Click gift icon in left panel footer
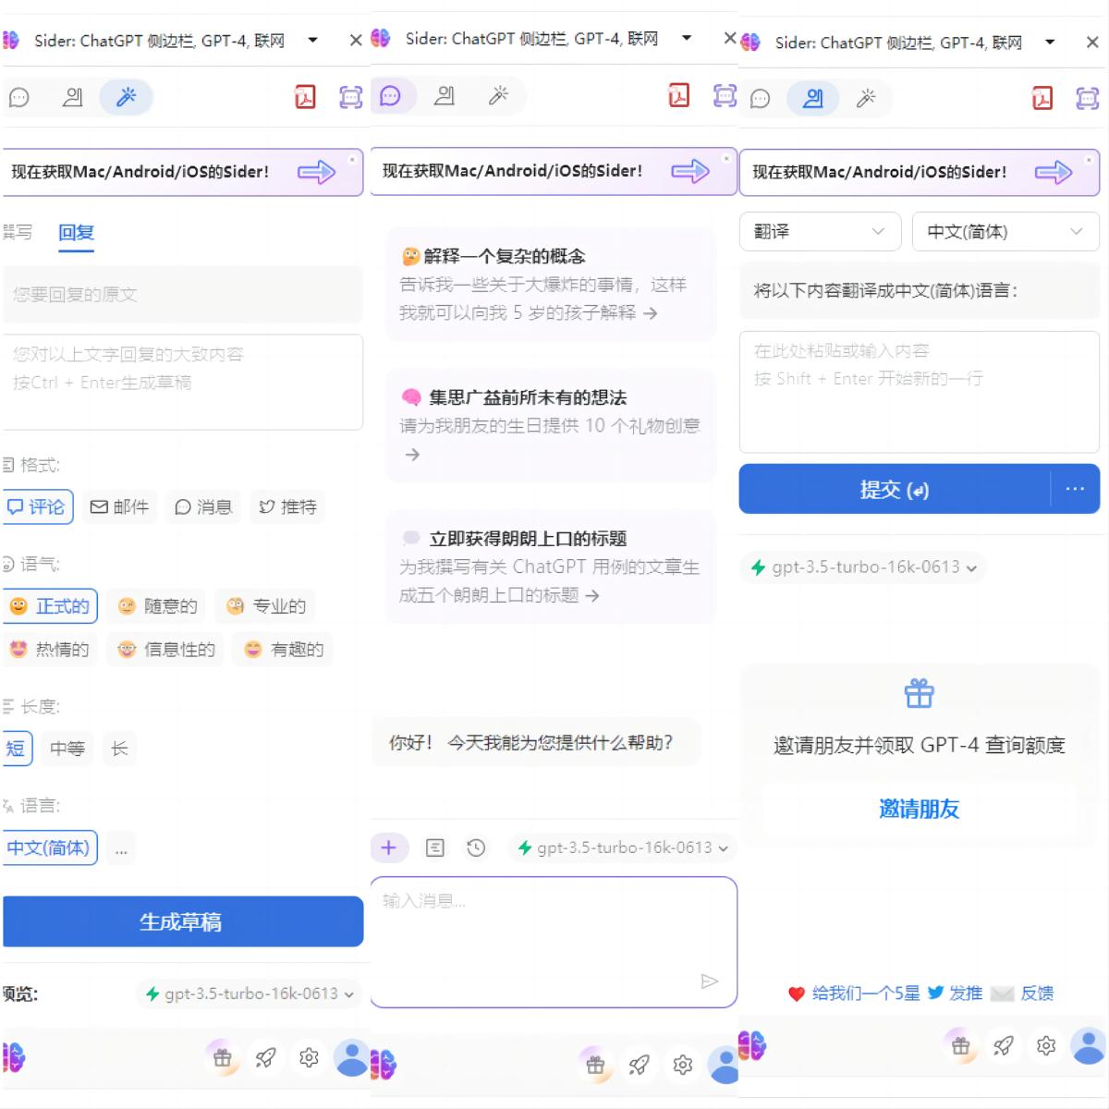This screenshot has height=1109, width=1109. 223,1058
